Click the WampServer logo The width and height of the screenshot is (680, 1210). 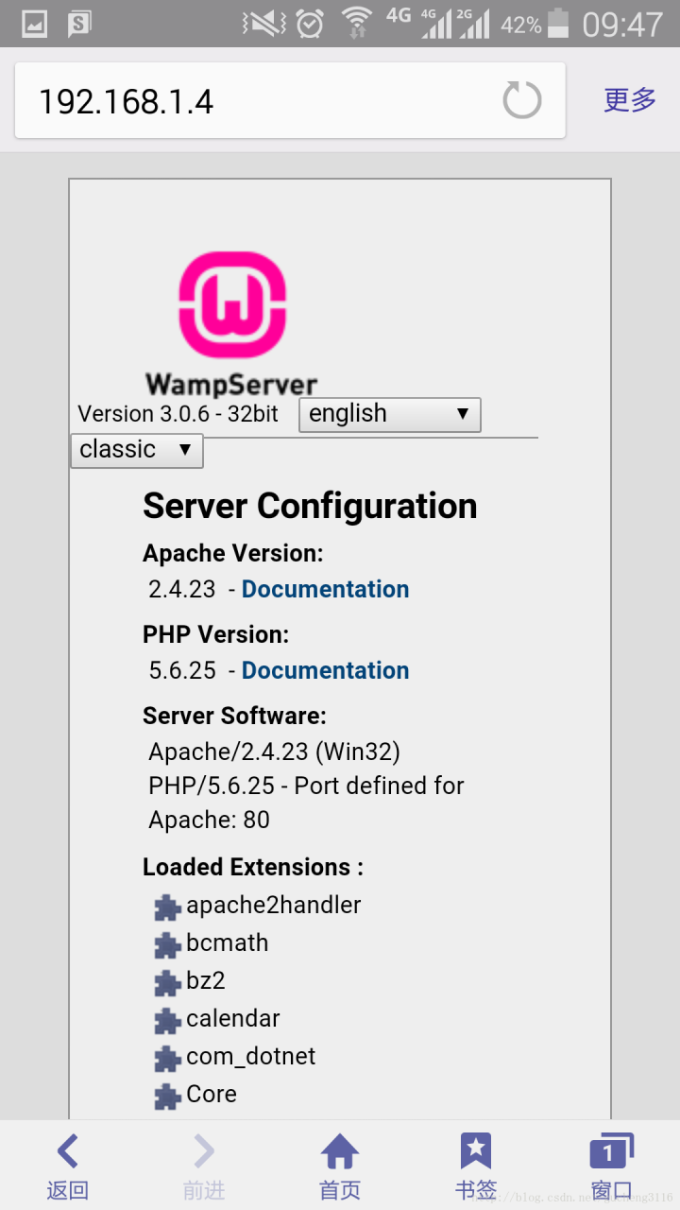click(232, 322)
